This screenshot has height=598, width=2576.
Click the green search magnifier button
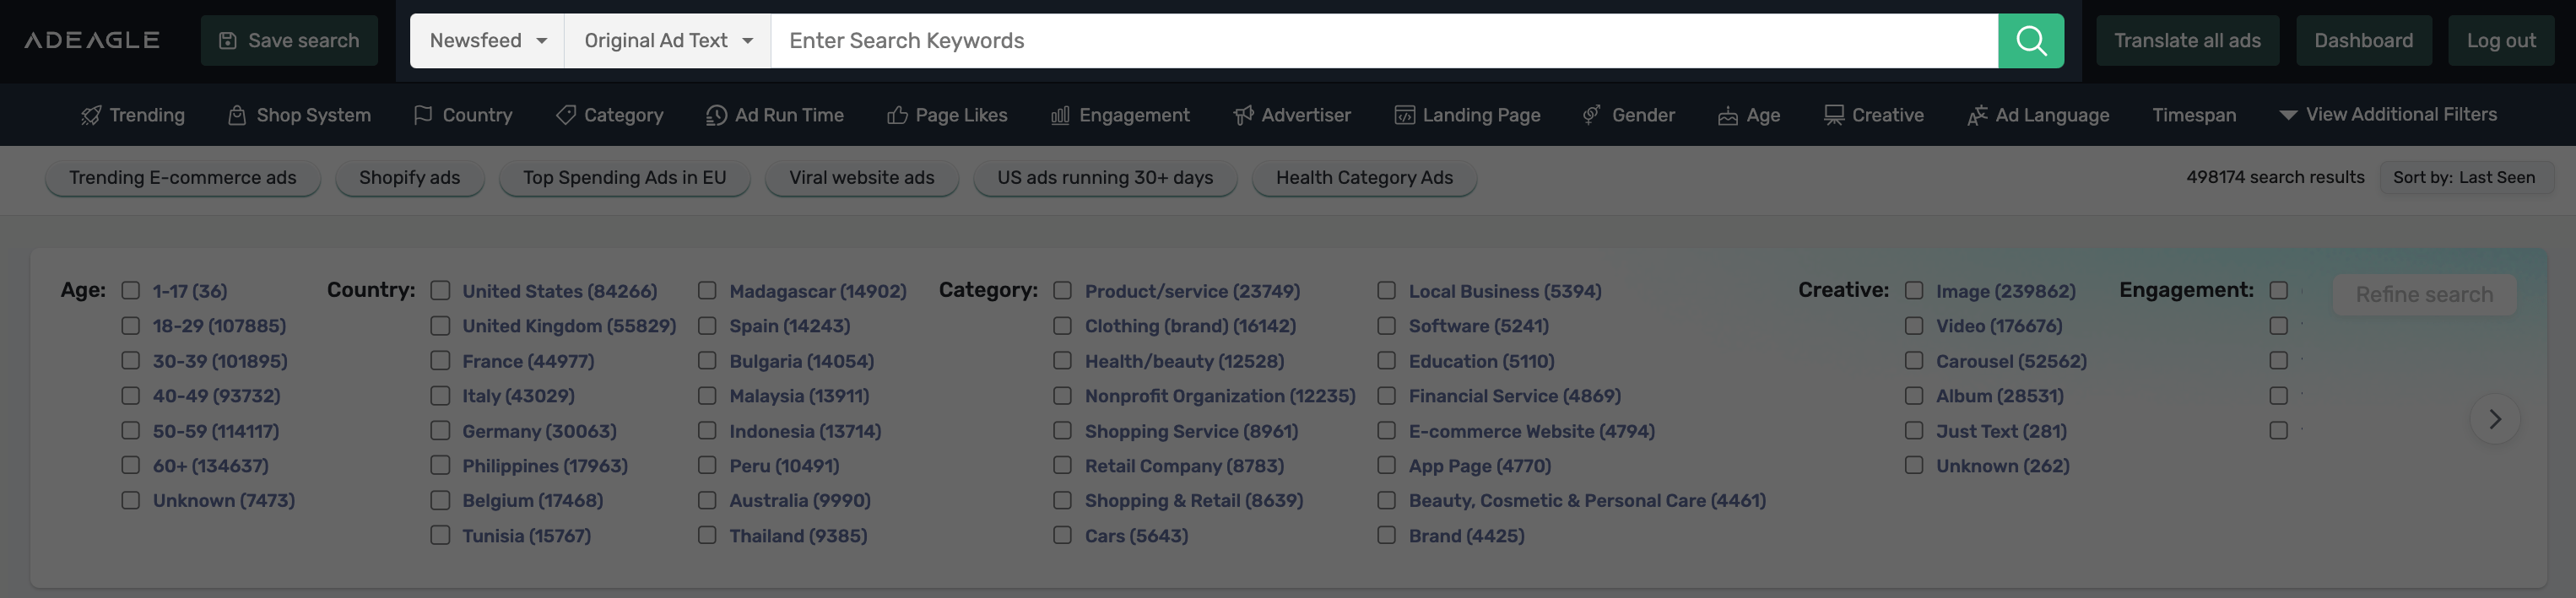tap(2030, 41)
